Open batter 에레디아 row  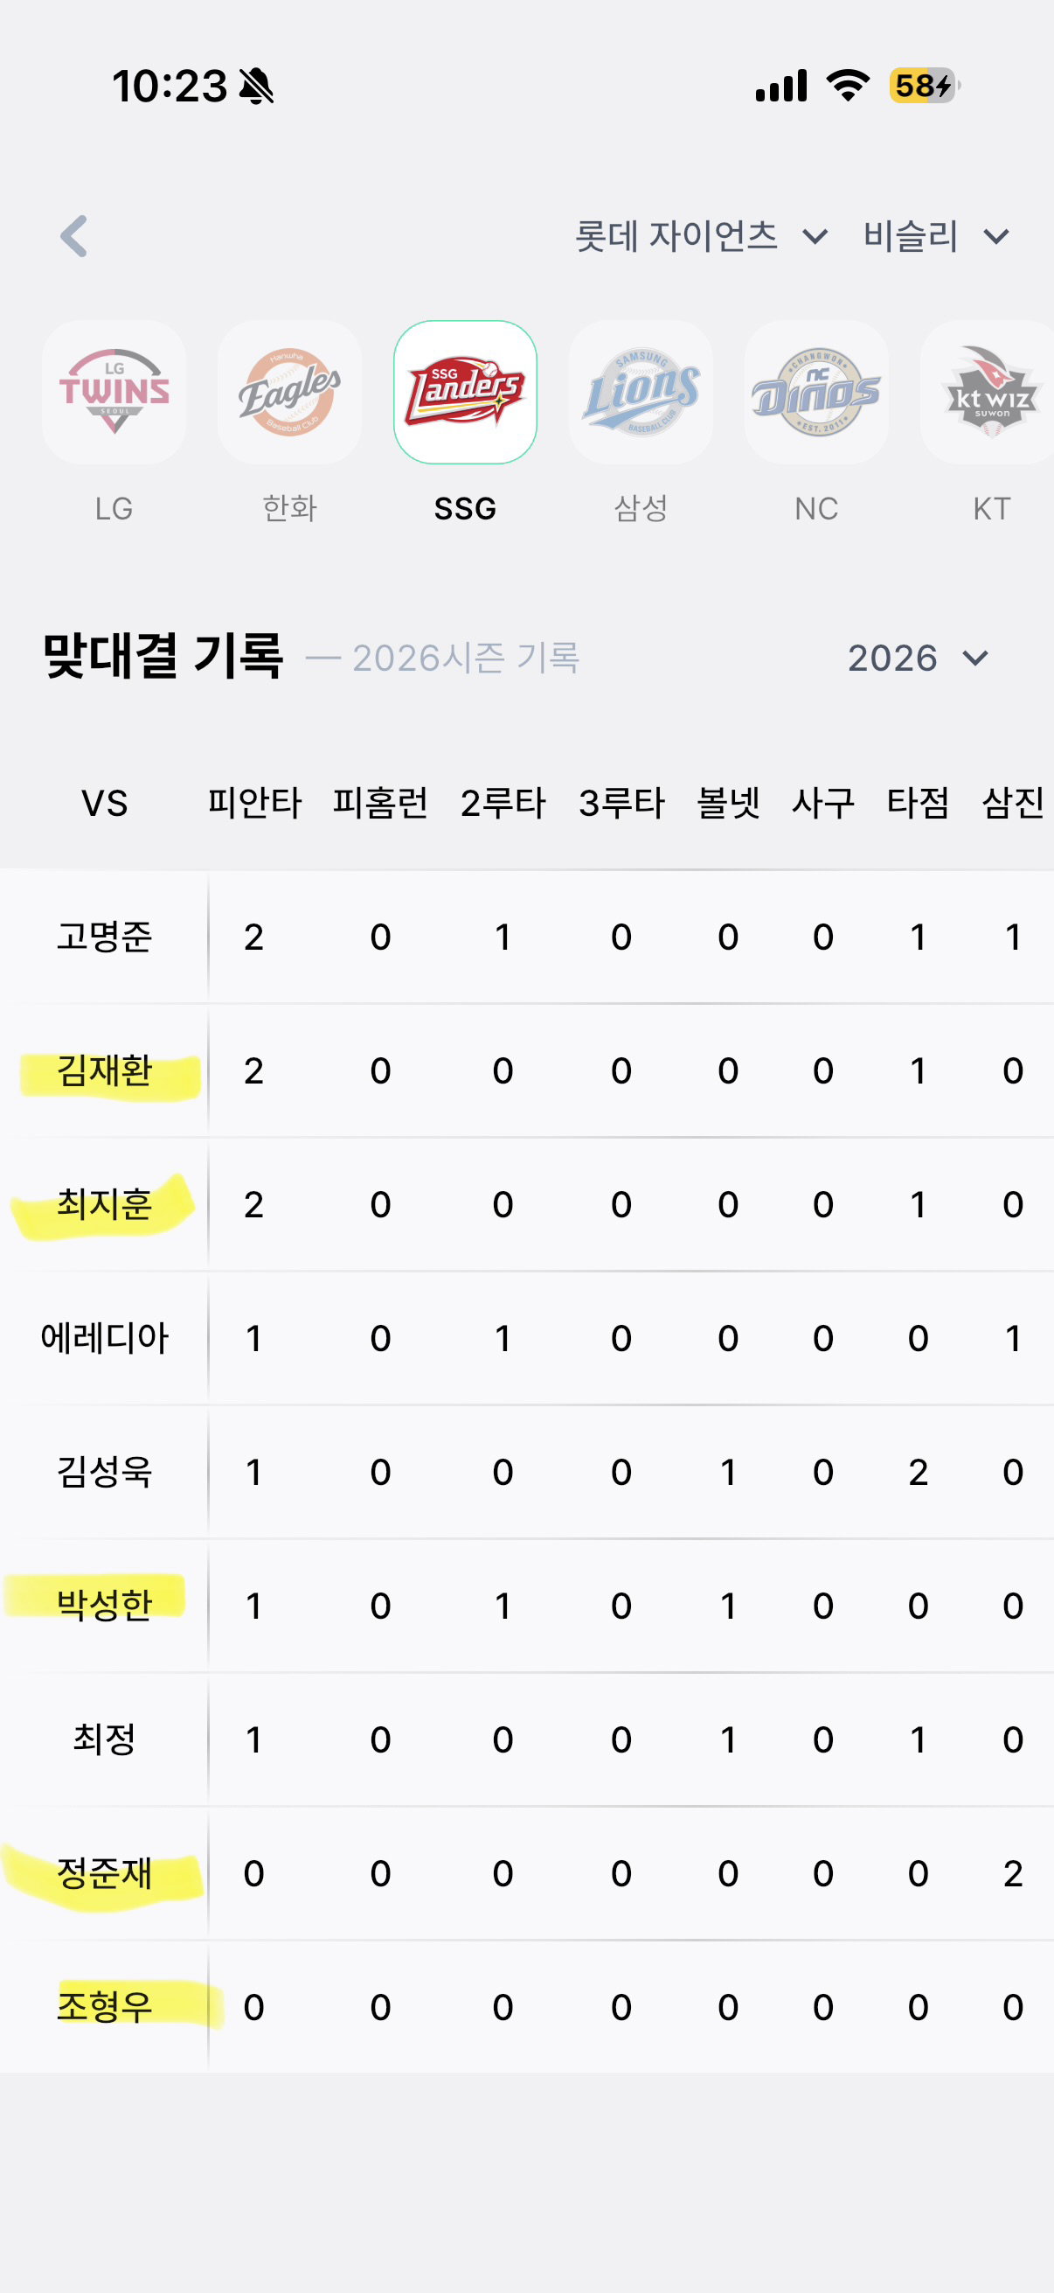(x=526, y=1339)
